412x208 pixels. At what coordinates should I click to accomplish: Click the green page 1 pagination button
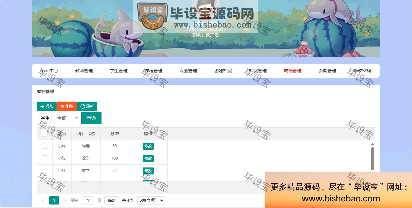tap(54, 200)
